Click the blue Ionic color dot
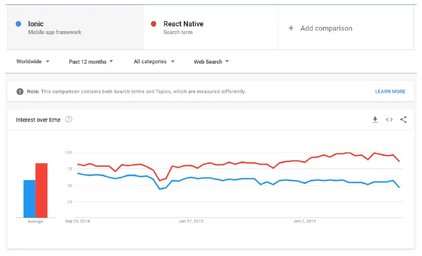The image size is (422, 256). click(x=19, y=24)
